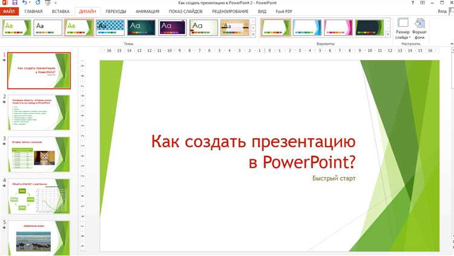This screenshot has width=454, height=256.
Task: Choose the pink color variant
Action: point(338,27)
